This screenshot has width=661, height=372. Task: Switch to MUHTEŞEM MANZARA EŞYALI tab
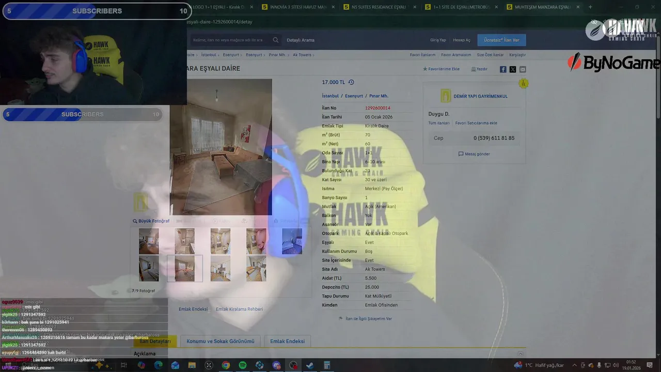542,7
